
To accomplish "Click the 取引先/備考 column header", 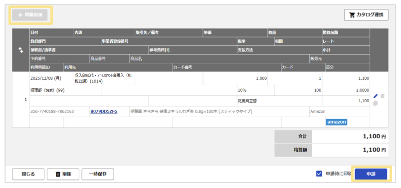I will (x=169, y=33).
